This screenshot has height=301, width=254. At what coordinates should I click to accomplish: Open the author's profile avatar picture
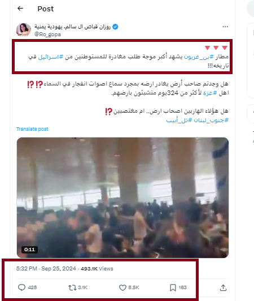pos(24,30)
